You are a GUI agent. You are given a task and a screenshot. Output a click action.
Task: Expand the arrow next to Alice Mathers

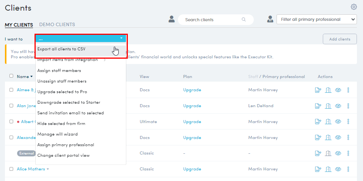(48, 169)
